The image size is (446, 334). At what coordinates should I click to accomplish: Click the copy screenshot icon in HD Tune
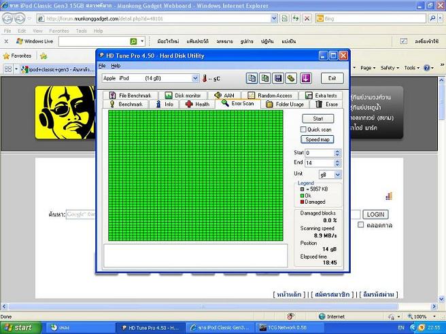[x=264, y=78]
